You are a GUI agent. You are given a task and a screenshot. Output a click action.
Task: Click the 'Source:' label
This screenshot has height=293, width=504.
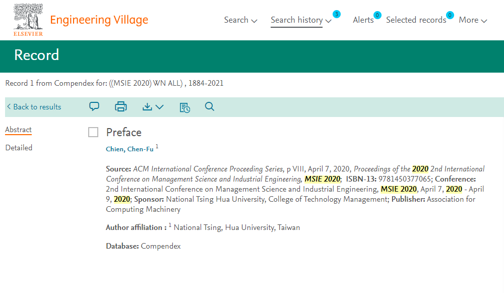pyautogui.click(x=118, y=169)
